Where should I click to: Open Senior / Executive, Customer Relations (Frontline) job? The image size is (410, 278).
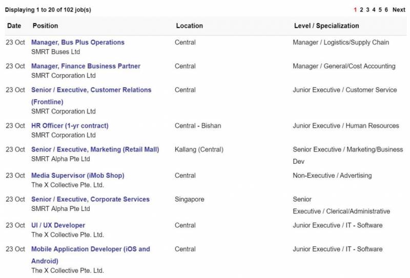(x=91, y=90)
